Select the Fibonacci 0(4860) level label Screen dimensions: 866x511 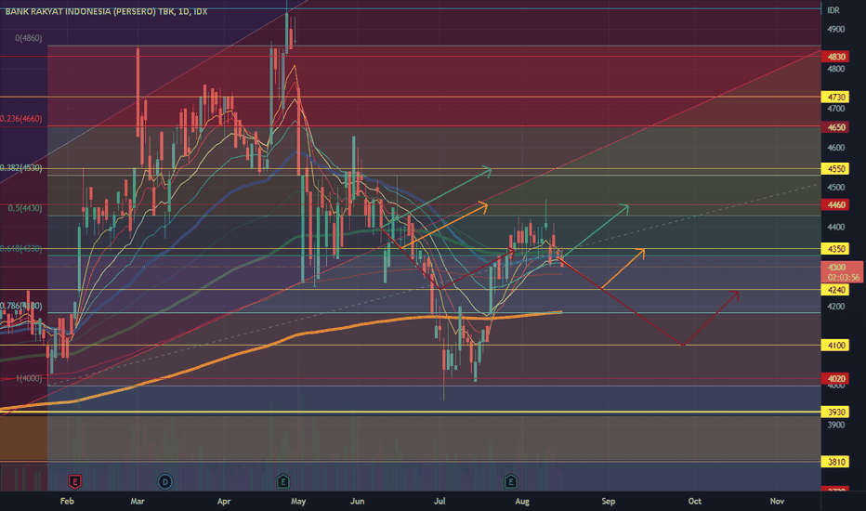click(x=29, y=38)
